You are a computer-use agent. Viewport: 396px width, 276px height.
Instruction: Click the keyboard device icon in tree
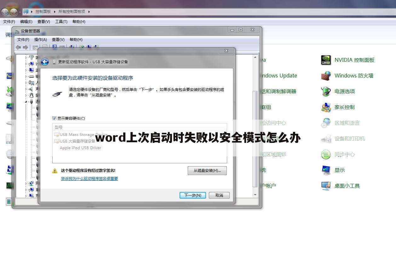coord(31,76)
